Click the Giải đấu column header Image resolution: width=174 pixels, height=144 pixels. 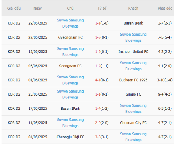14,8
